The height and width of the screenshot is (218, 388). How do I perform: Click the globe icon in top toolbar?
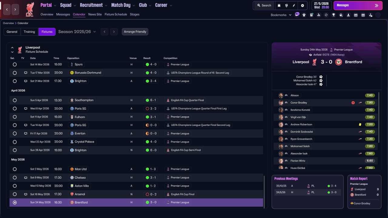[x=286, y=5]
